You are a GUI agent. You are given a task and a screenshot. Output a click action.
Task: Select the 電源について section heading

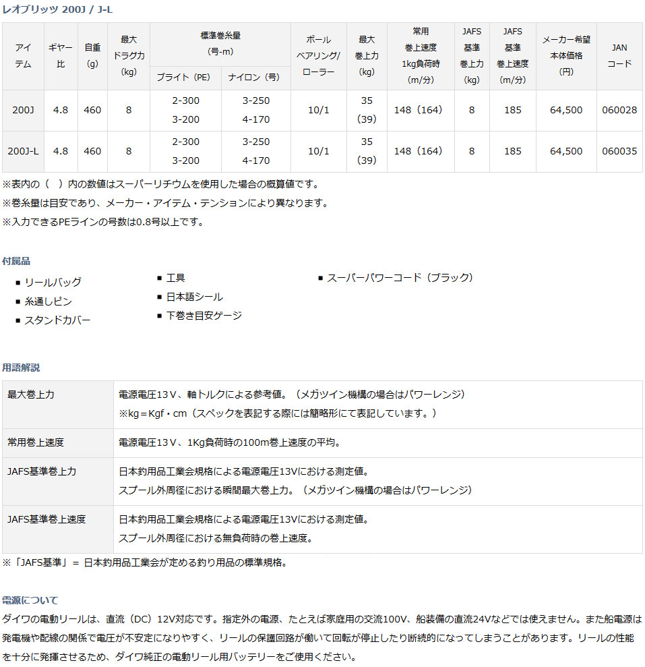click(x=30, y=600)
